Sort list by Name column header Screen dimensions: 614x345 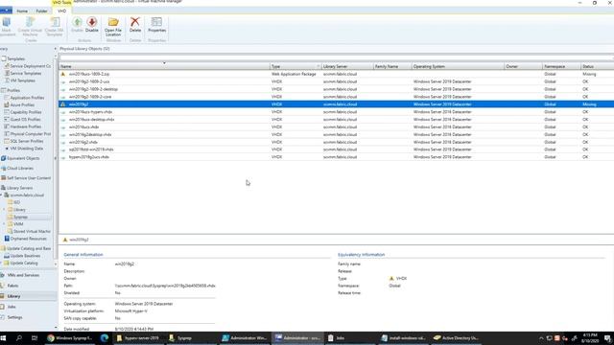[x=164, y=66]
